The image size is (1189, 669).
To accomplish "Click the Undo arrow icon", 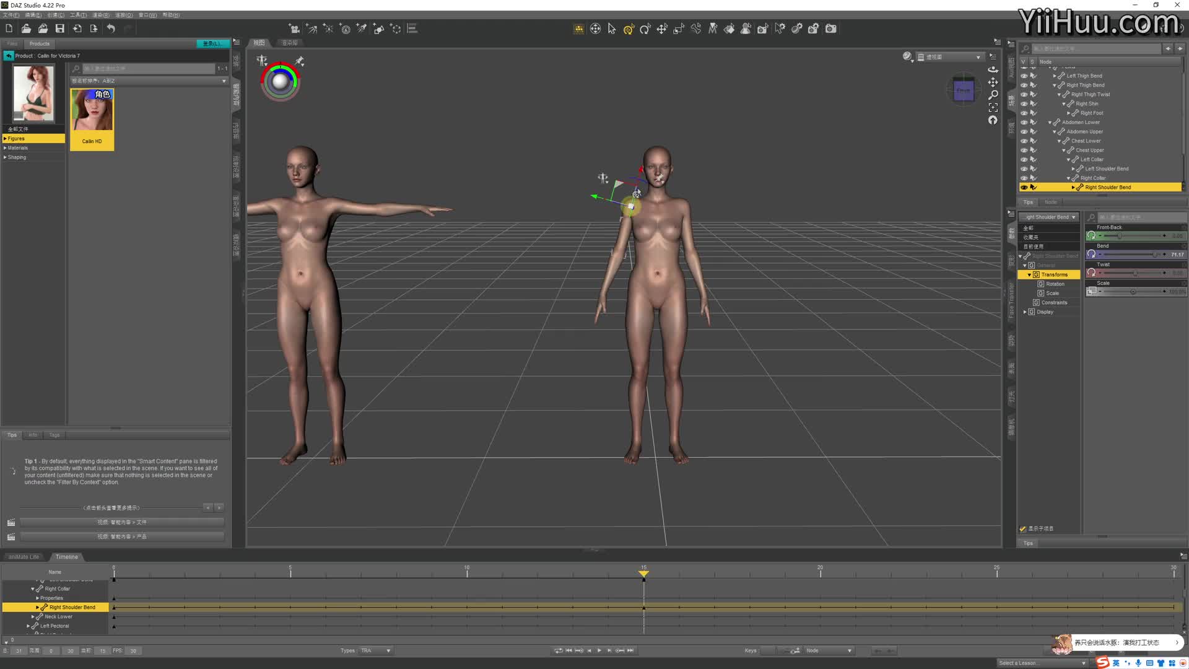I will (x=111, y=28).
